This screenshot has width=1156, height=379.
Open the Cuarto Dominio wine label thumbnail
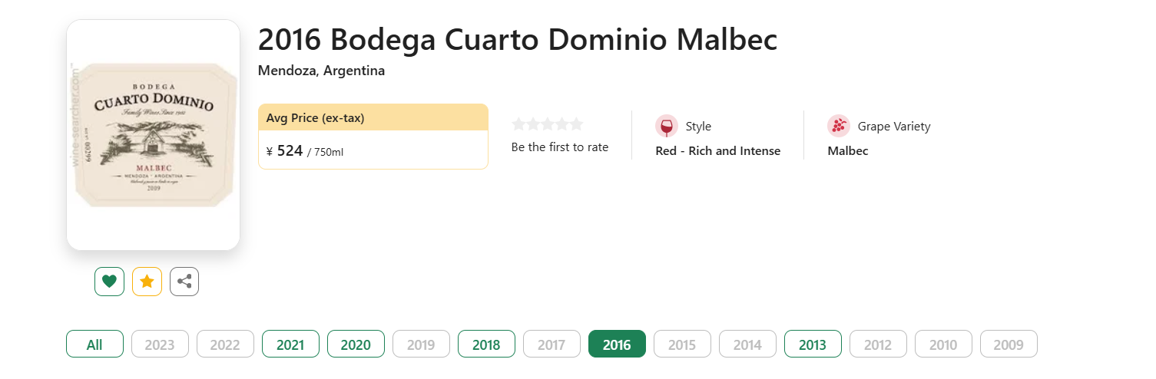[x=154, y=135]
